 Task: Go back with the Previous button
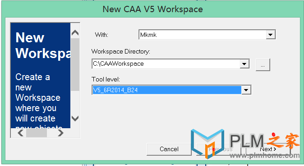click(x=219, y=149)
